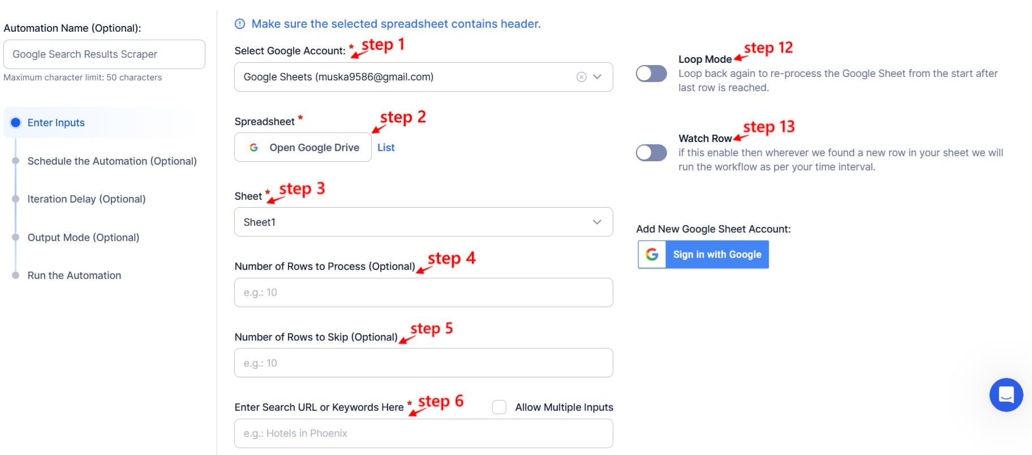Open the List link next to Open Google Drive

[385, 147]
